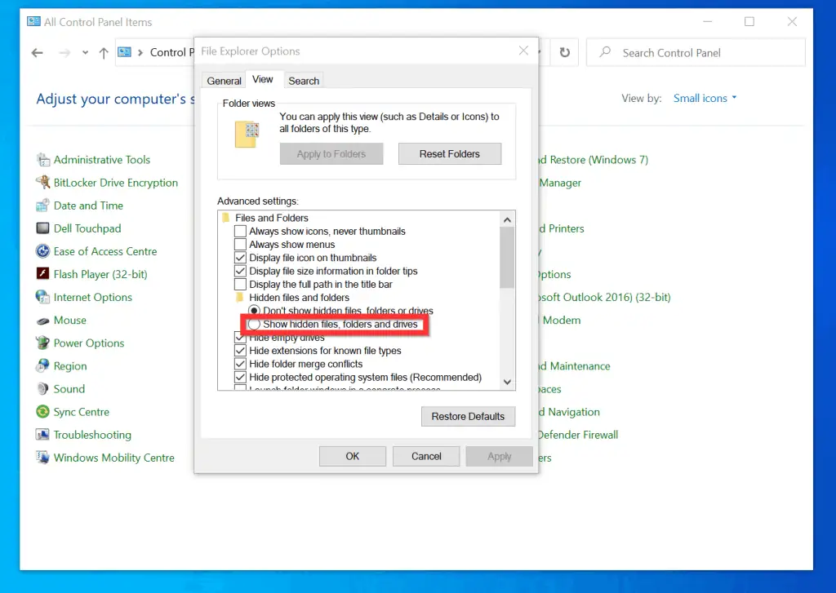
Task: Open the Sound settings
Action: pyautogui.click(x=68, y=388)
